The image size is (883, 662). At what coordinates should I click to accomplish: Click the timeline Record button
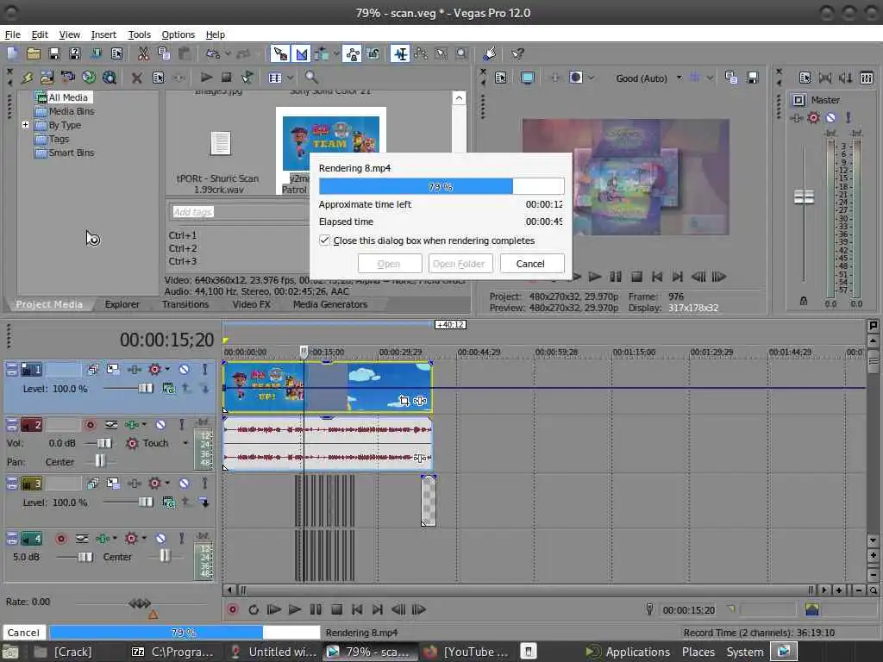pos(232,609)
